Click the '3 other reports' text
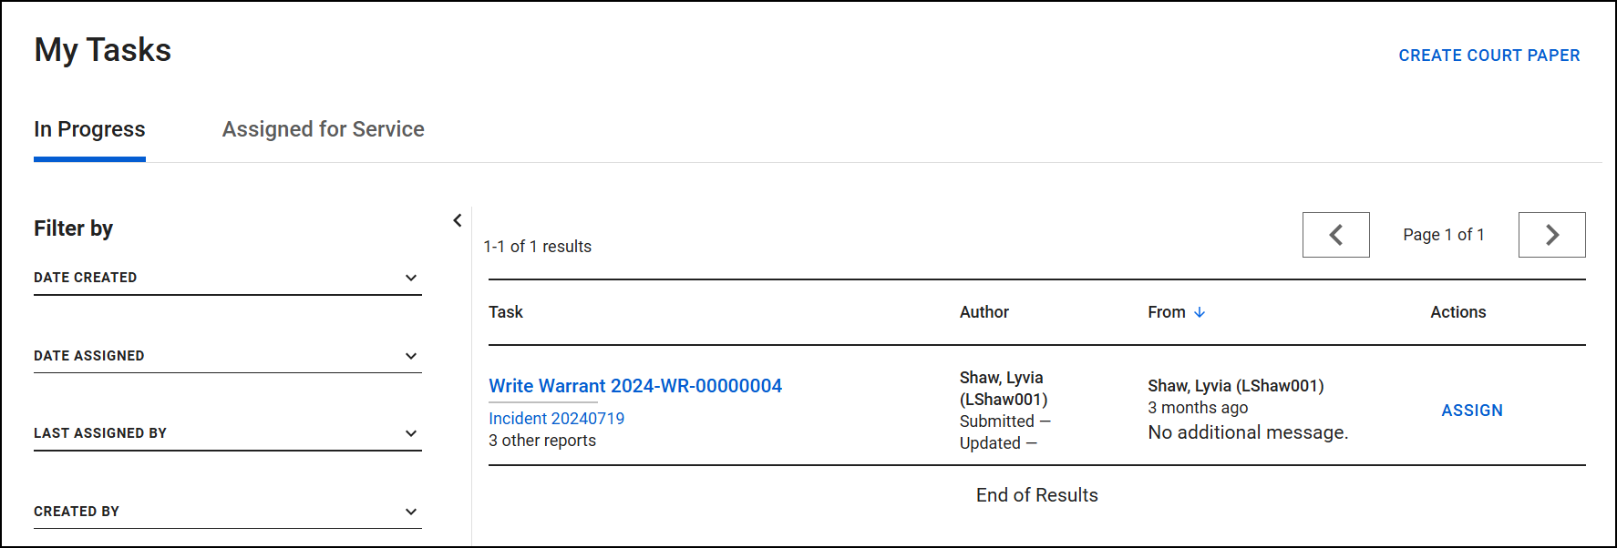Viewport: 1617px width, 548px height. [542, 441]
